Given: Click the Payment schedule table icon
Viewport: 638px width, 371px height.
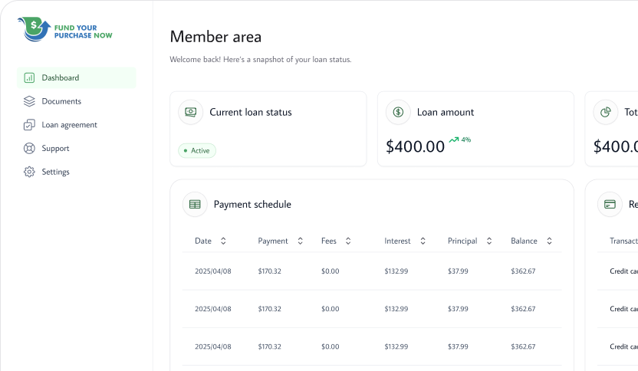Looking at the screenshot, I should [195, 205].
